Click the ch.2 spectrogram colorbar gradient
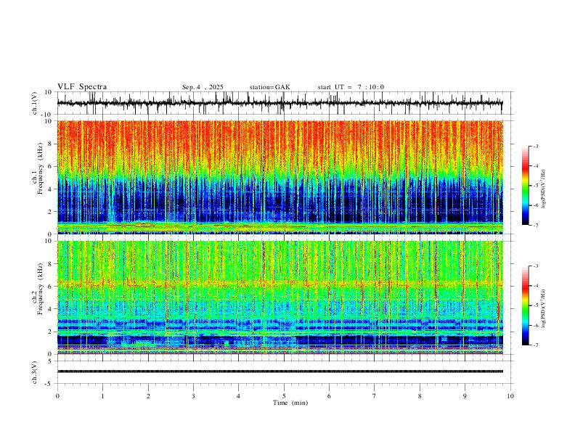Screen dimensions: 575x444 [x=526, y=305]
